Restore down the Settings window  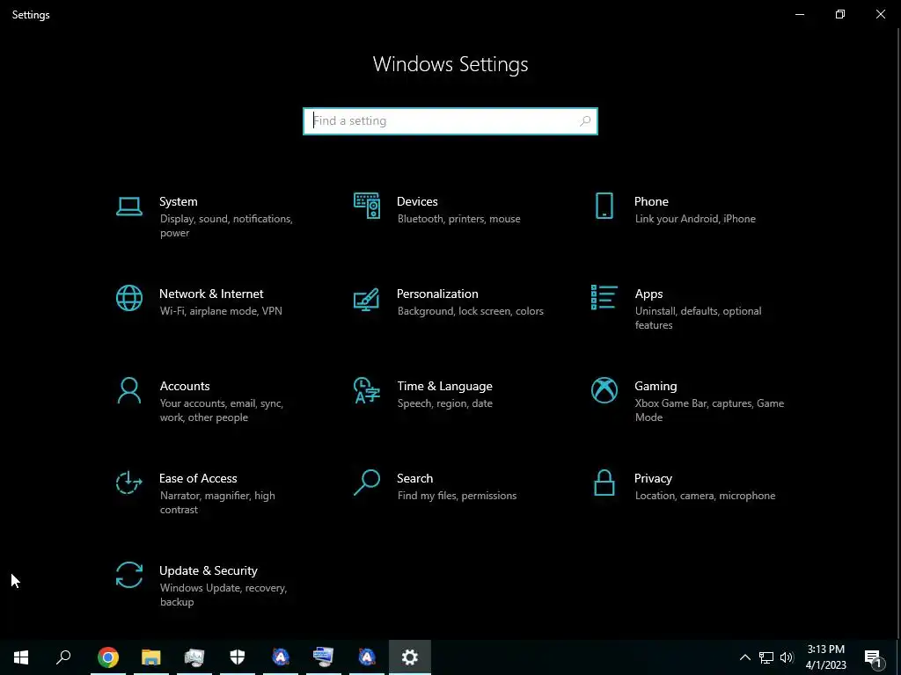coord(840,14)
